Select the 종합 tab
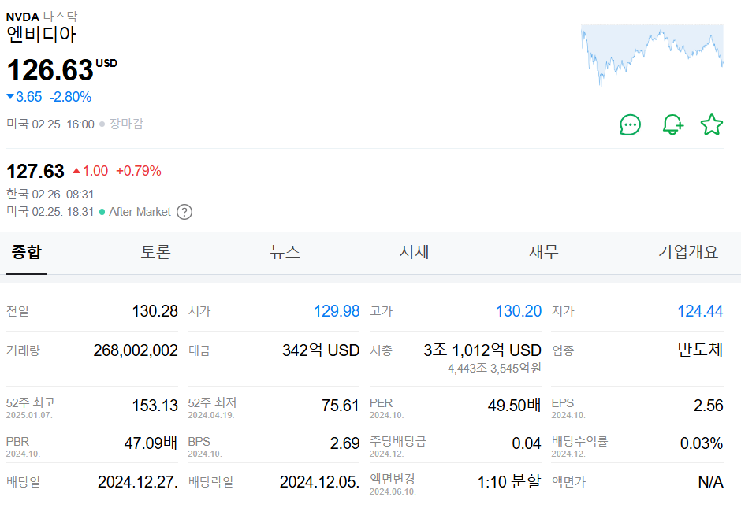741x508 pixels. (27, 252)
